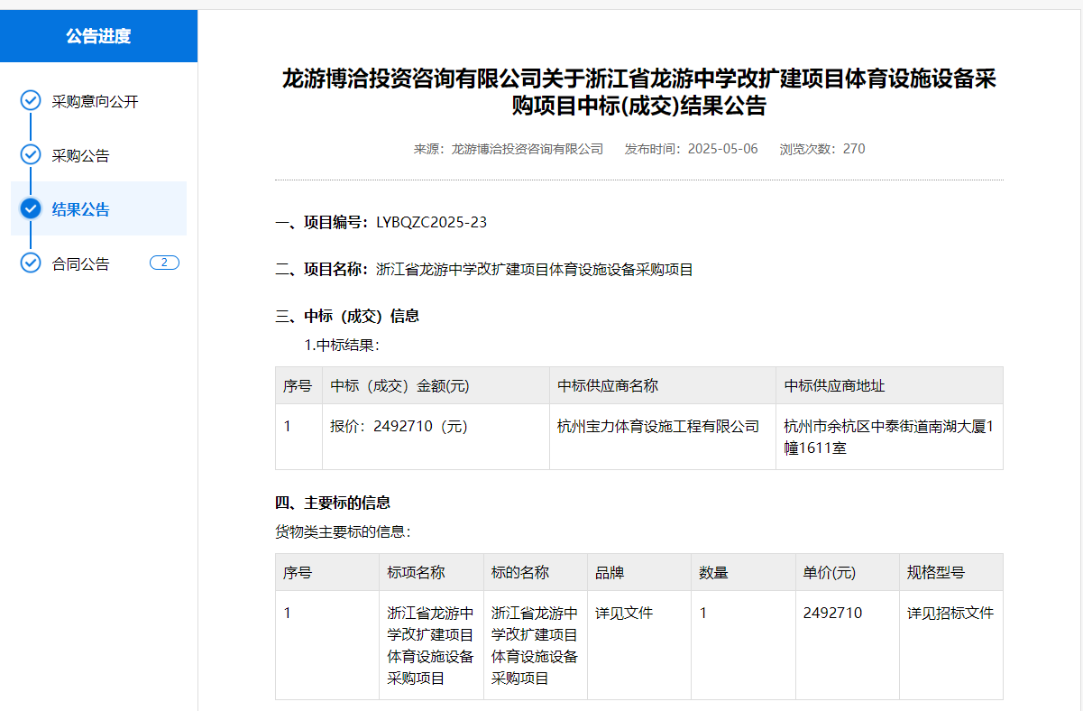Click the checkmark icon beside 合同公告
This screenshot has height=711, width=1083.
coord(31,263)
